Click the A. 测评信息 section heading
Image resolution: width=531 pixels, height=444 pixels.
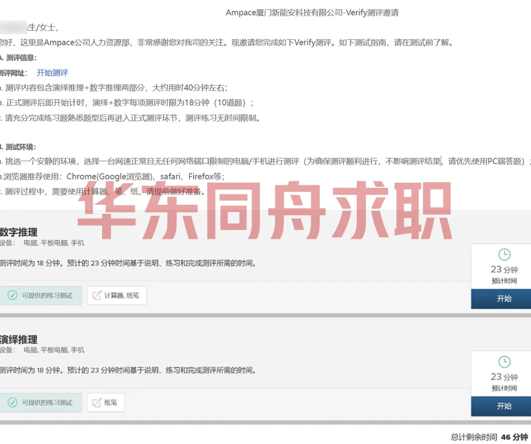(18, 58)
